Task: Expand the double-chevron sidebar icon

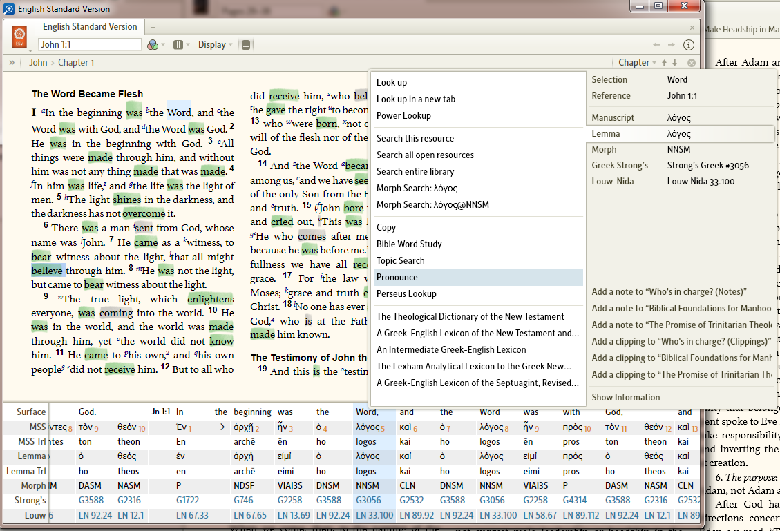Action: coord(12,63)
